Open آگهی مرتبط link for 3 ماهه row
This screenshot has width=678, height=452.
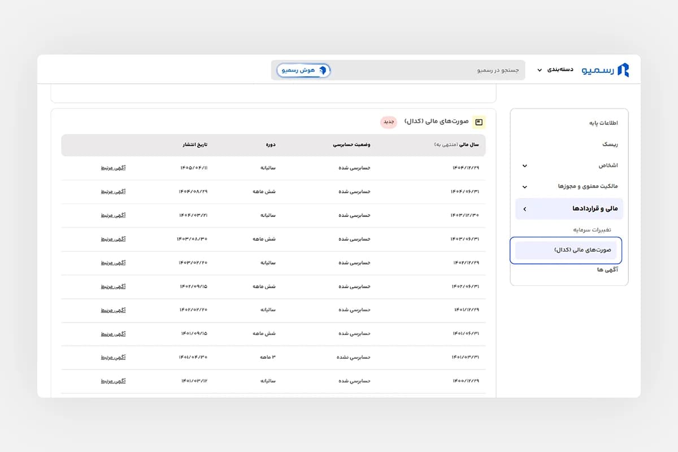113,358
